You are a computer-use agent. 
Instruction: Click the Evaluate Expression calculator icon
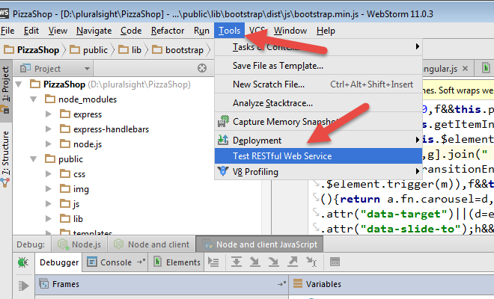(x=335, y=262)
